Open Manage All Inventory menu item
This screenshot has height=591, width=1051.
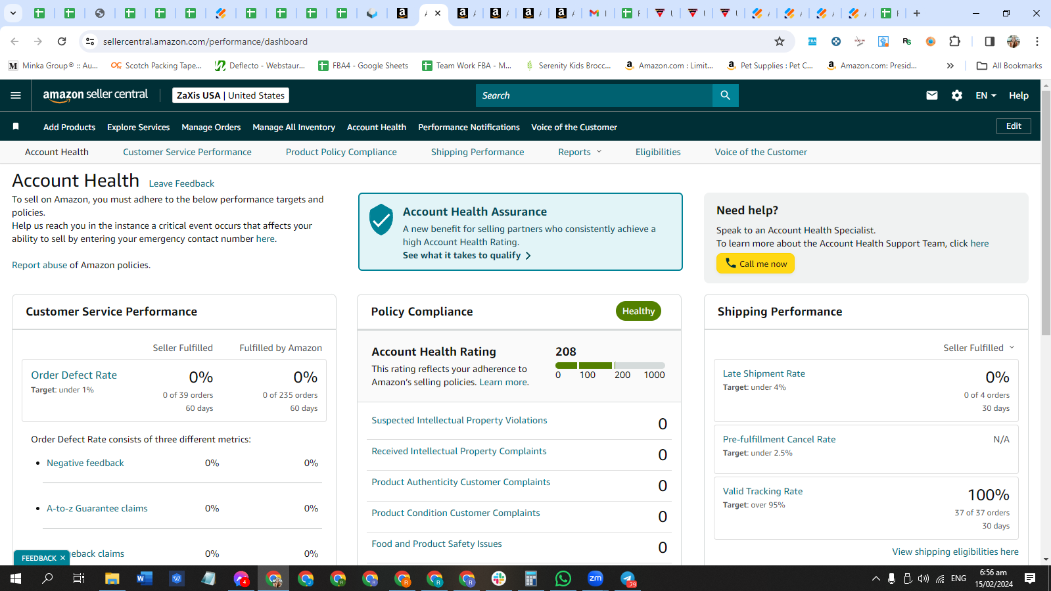[294, 128]
